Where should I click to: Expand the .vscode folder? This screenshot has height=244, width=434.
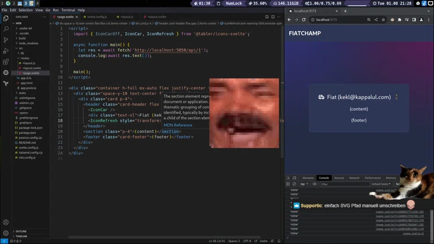24,33
